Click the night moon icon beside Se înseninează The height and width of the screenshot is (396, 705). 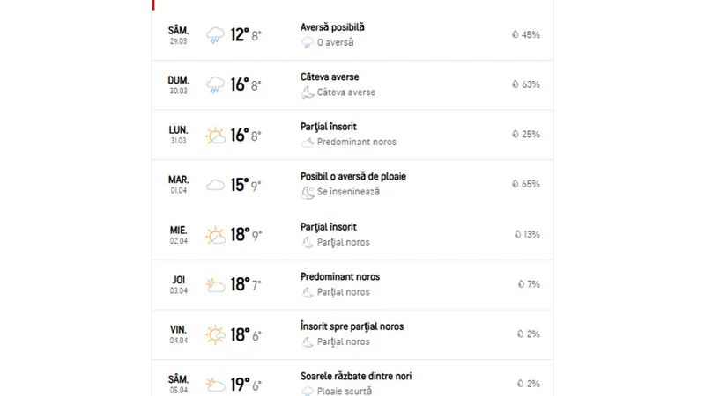pos(308,193)
